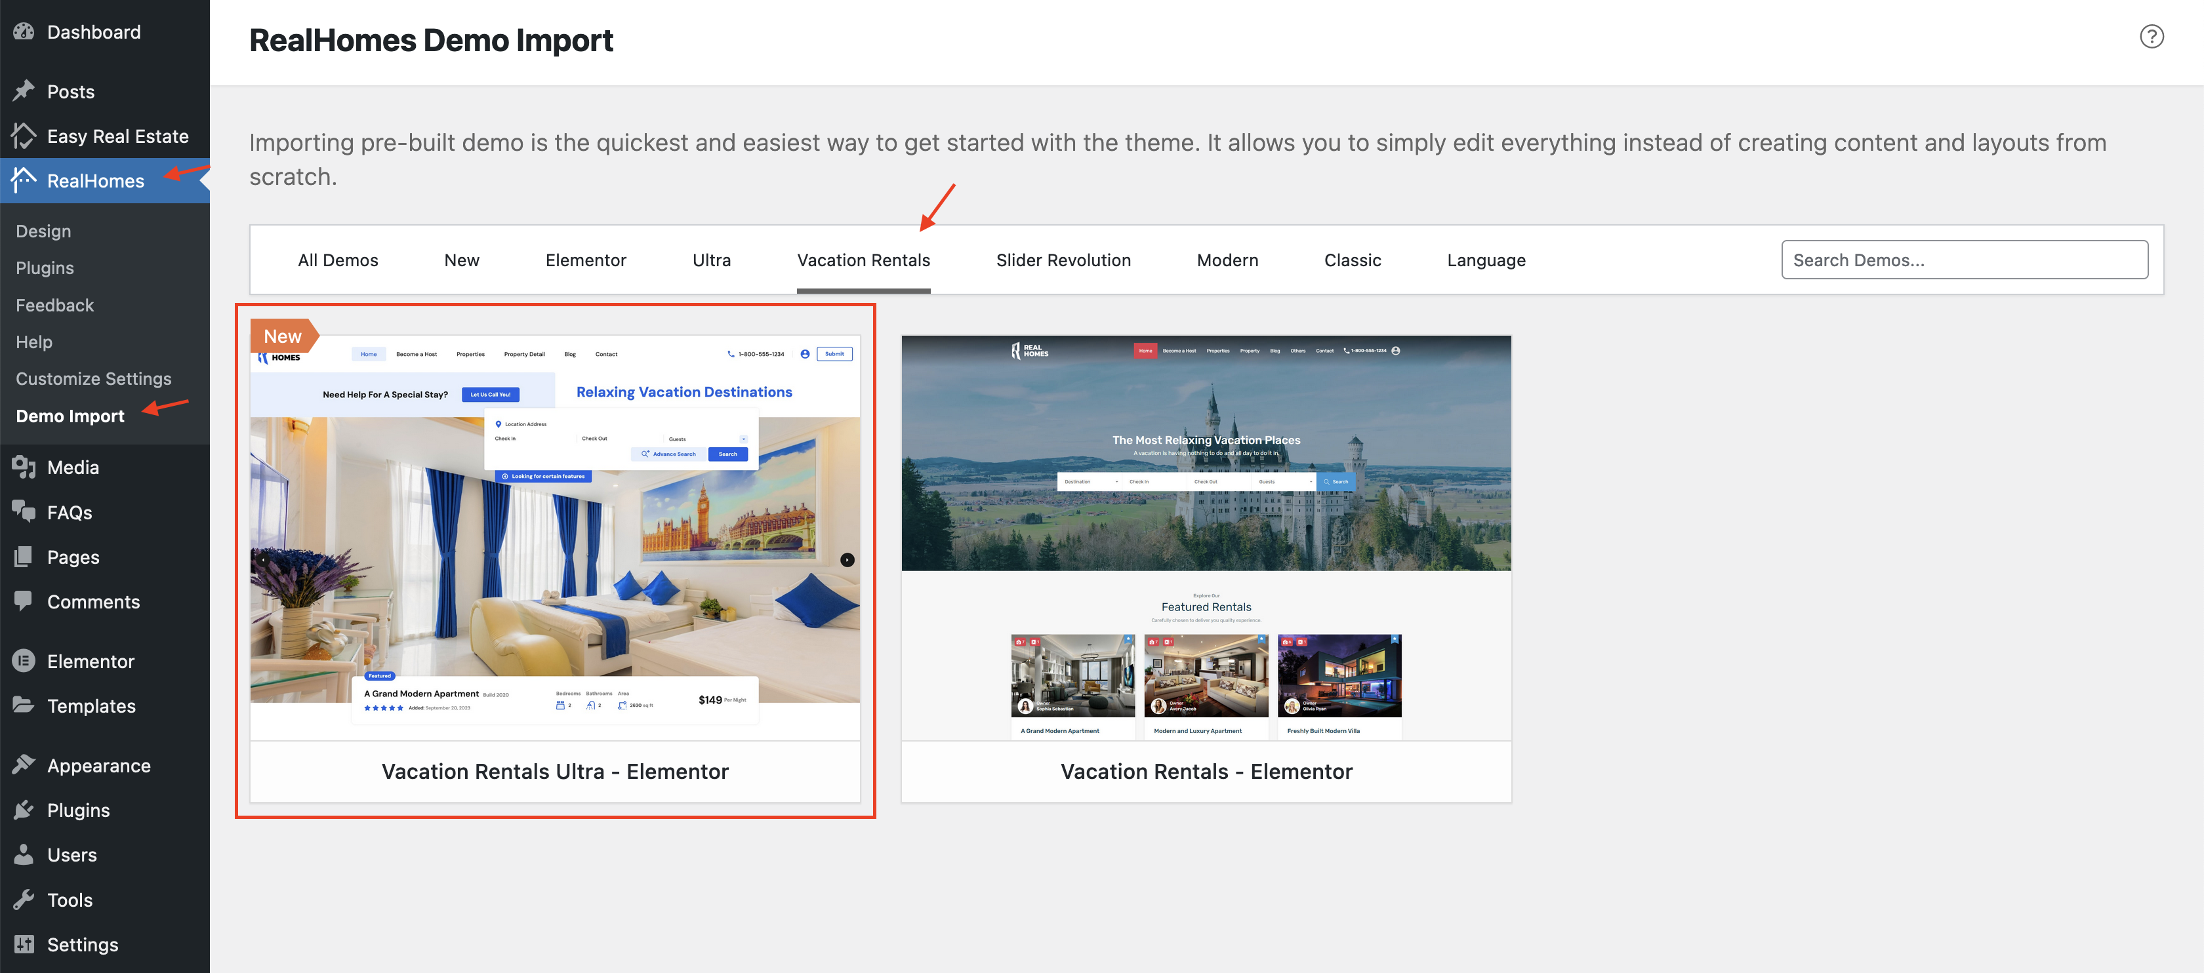Image resolution: width=2204 pixels, height=973 pixels.
Task: Click the Templates folder icon
Action: [24, 705]
